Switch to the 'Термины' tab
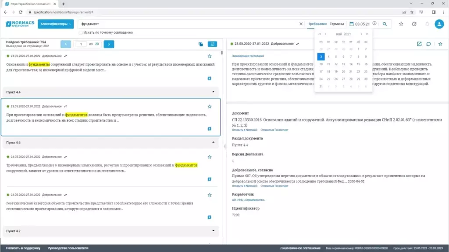This screenshot has height=252, width=449. [x=337, y=24]
